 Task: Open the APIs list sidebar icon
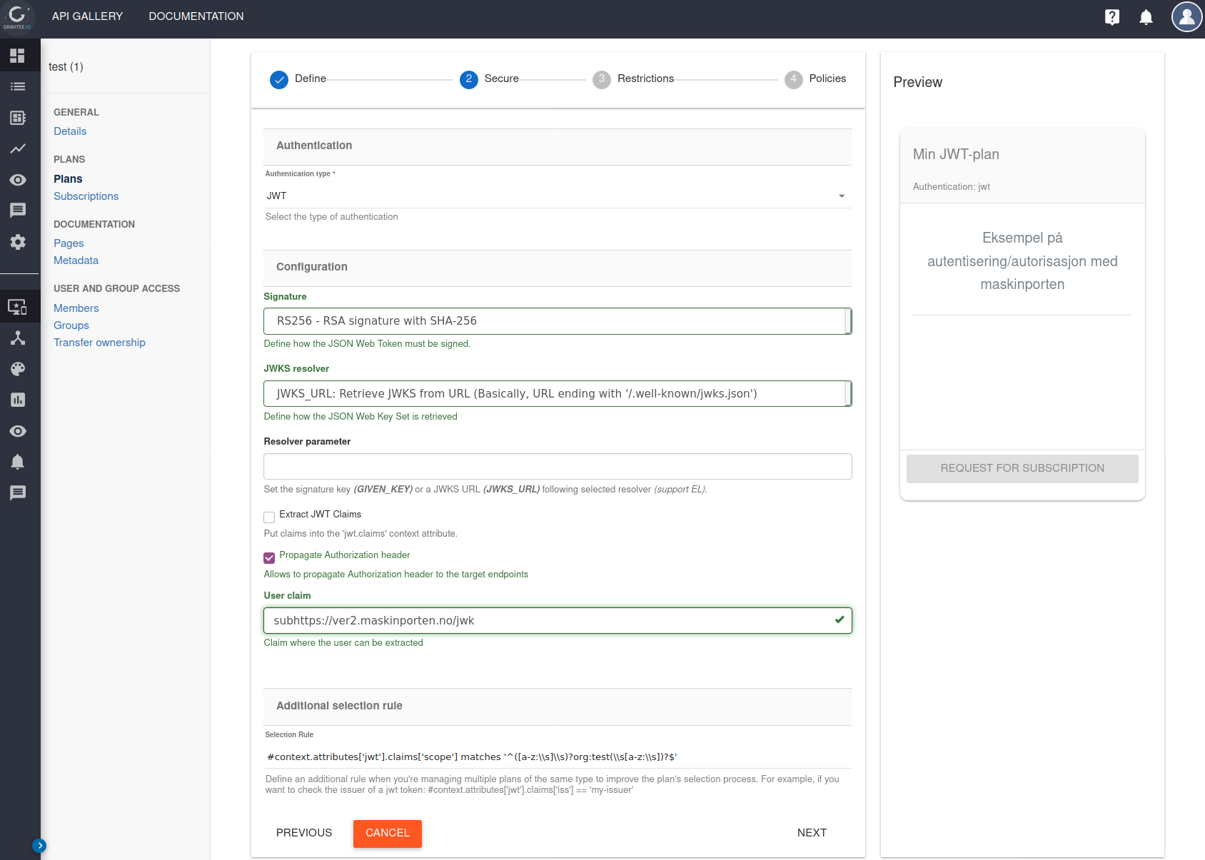pos(18,86)
